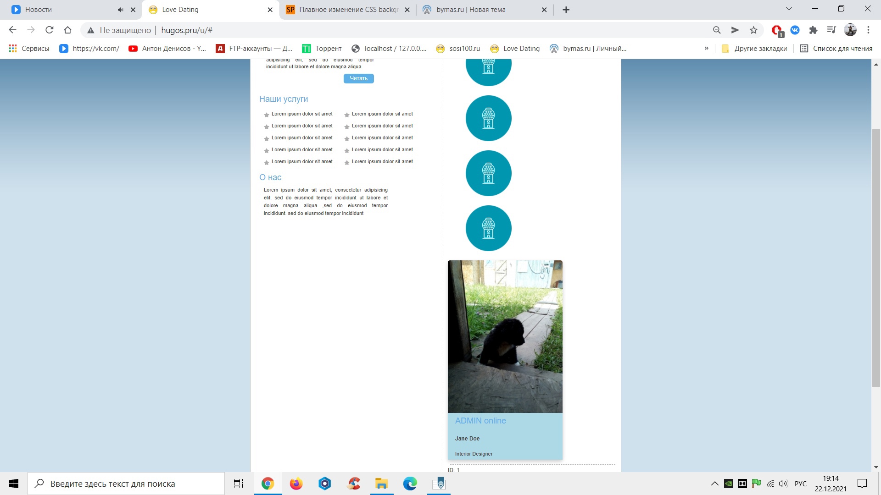
Task: Click the zoom magnifier icon in address bar
Action: coord(717,30)
